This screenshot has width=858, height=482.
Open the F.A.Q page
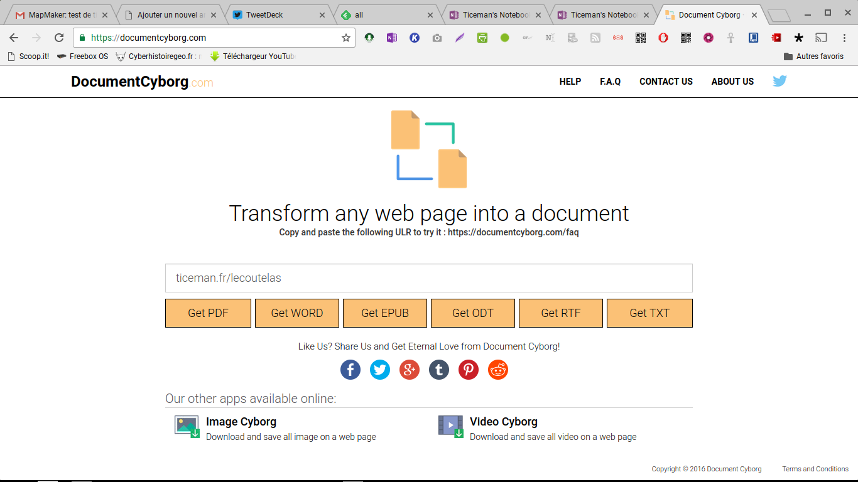tap(611, 82)
